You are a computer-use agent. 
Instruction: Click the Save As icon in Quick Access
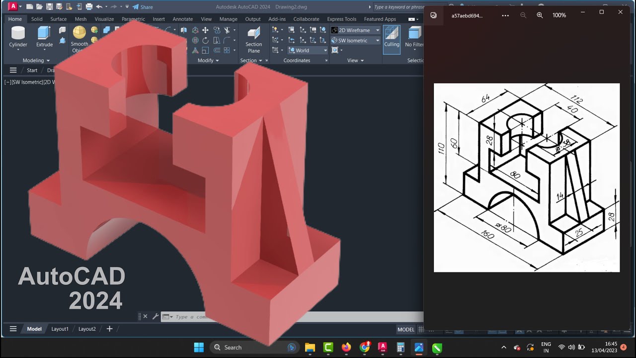pyautogui.click(x=59, y=7)
